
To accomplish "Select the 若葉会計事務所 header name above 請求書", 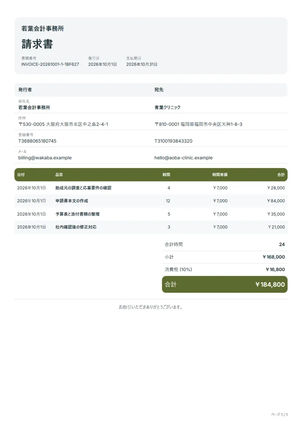I will 43,29.
